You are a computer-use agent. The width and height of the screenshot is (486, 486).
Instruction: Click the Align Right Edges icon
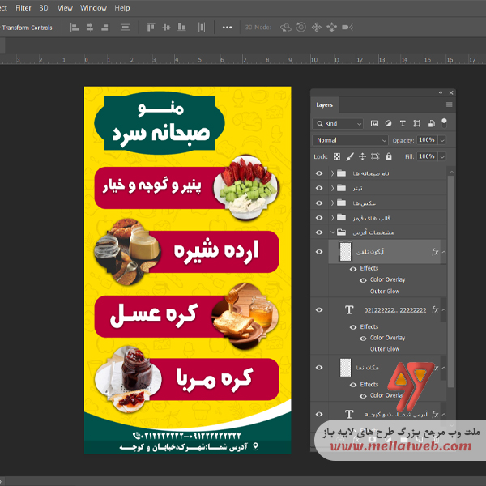pyautogui.click(x=105, y=28)
